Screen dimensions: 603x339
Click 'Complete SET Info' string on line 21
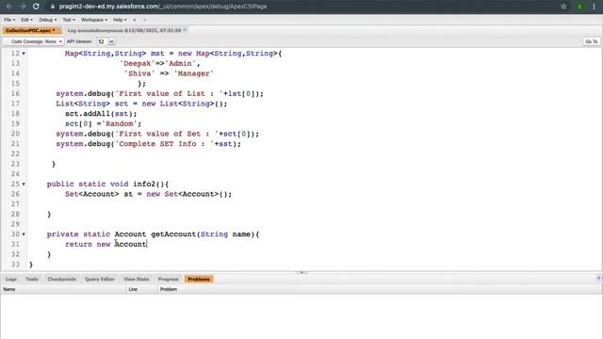pos(165,144)
